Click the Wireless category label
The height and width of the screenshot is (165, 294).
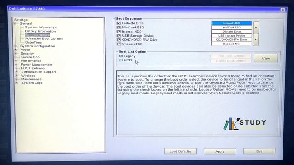(28, 76)
